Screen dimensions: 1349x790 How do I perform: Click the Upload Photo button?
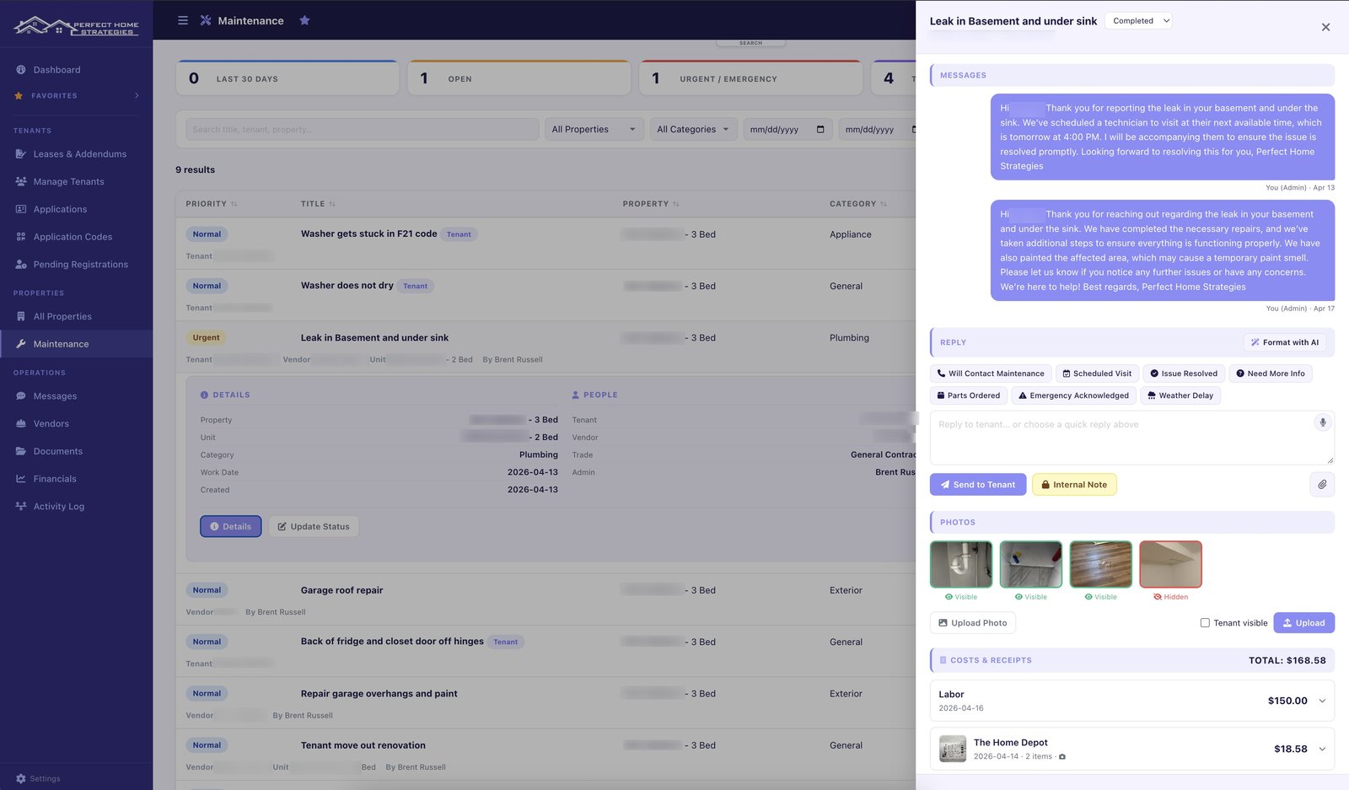pyautogui.click(x=972, y=623)
